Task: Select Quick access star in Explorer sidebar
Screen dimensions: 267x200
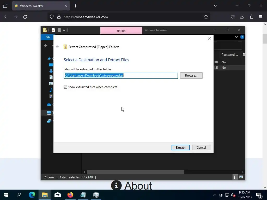Action: pyautogui.click(x=49, y=59)
